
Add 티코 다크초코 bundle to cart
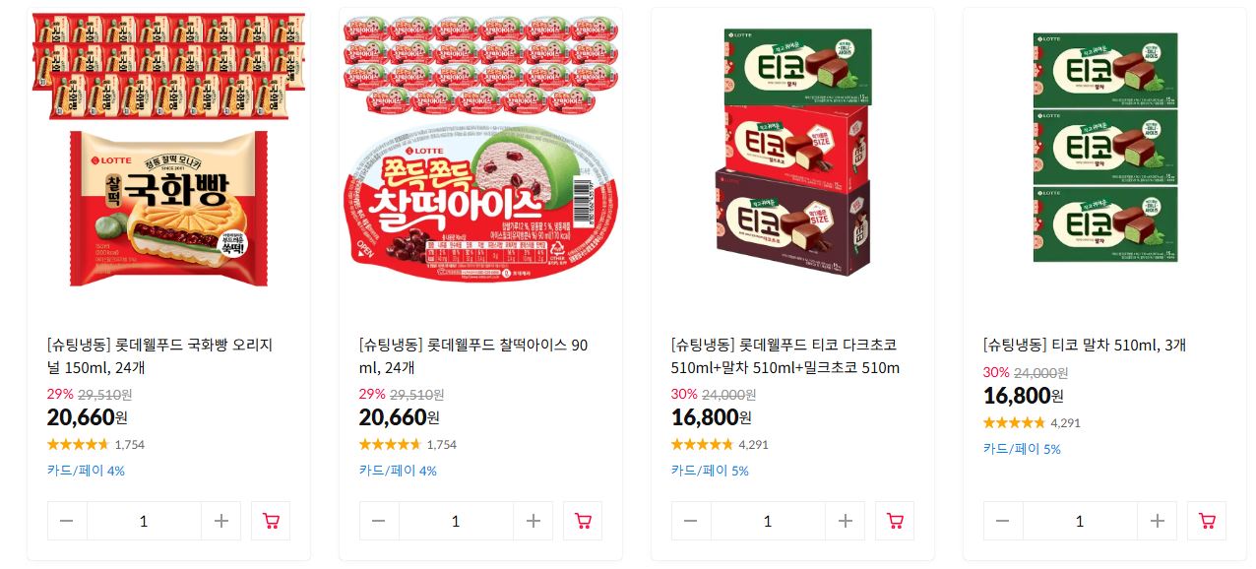[895, 521]
